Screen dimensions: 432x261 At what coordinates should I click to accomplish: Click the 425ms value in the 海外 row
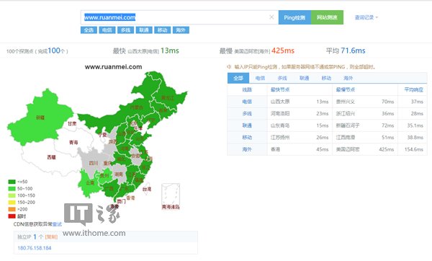coord(386,149)
